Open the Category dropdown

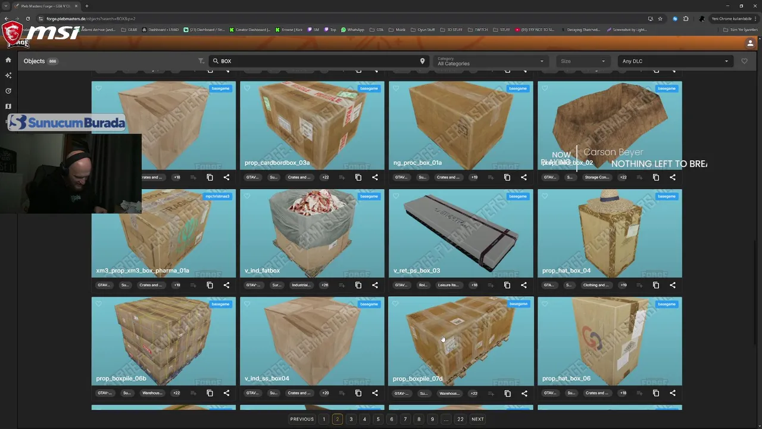(490, 61)
